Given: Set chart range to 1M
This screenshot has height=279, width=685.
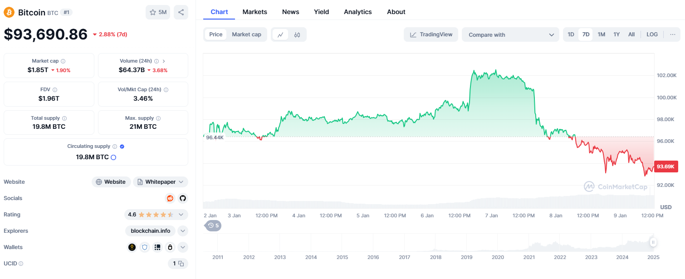Looking at the screenshot, I should tap(601, 34).
